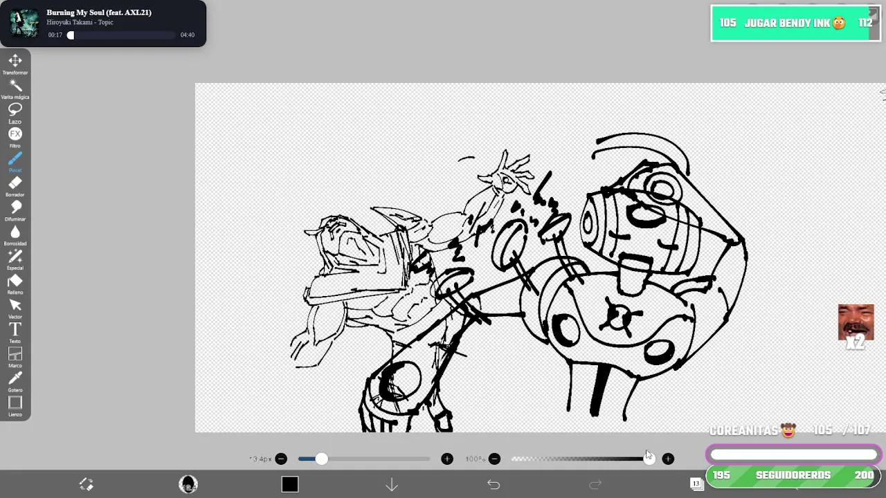886x498 pixels.
Task: Decrease opacity with minus button
Action: 494,459
